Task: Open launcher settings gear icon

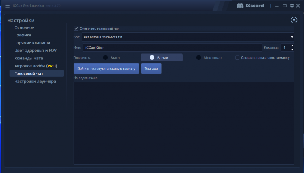Action: [292, 6]
